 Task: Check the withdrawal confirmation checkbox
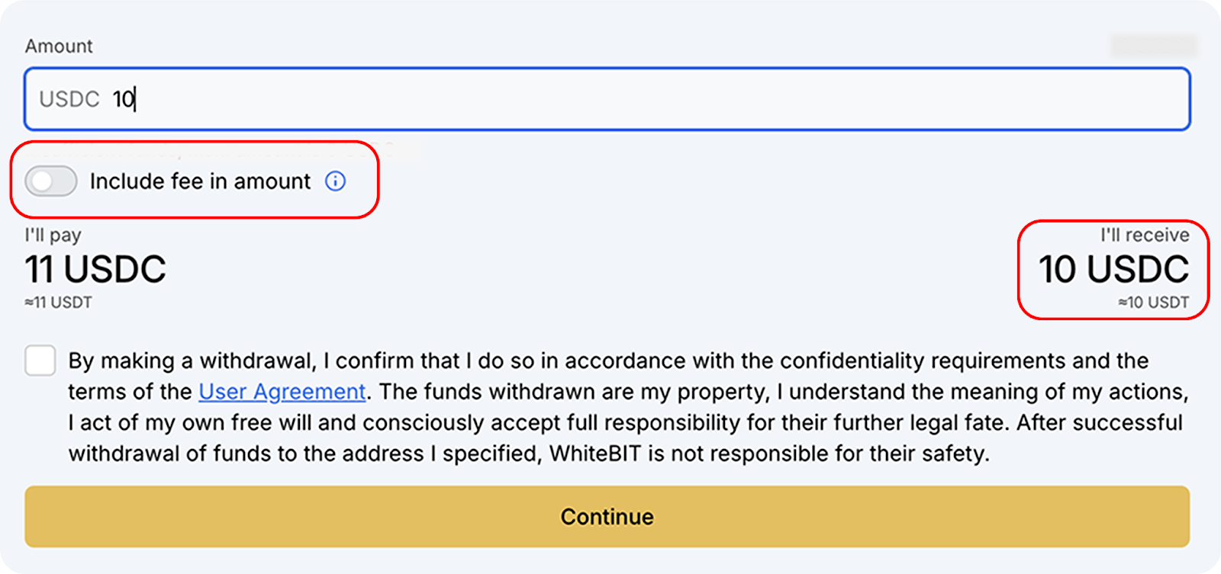[x=40, y=361]
